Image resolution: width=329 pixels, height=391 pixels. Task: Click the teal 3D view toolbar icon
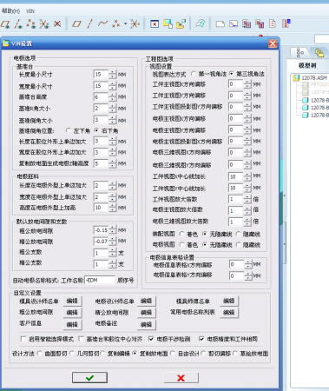click(x=201, y=23)
